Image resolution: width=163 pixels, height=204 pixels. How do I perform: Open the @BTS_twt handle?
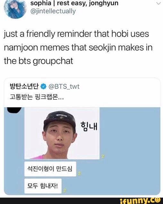[x=64, y=87]
